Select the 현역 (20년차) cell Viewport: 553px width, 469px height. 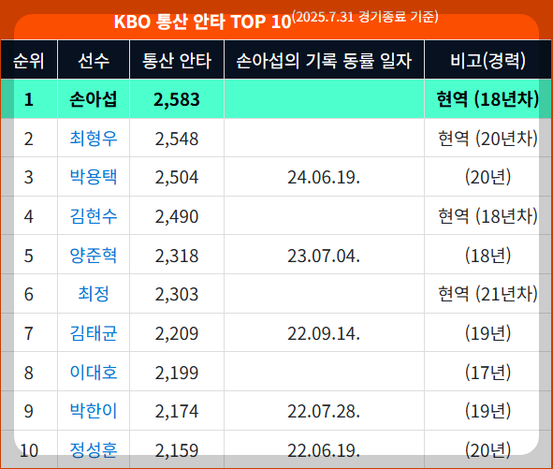pos(488,139)
